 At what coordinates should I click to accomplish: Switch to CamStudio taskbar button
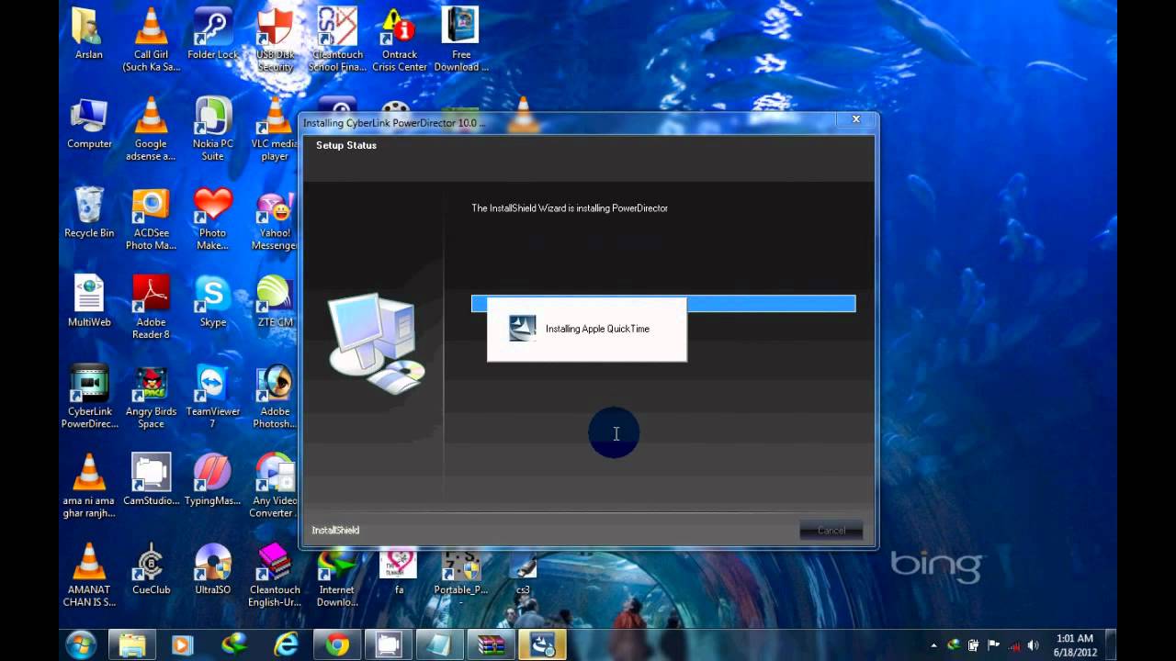tap(389, 645)
